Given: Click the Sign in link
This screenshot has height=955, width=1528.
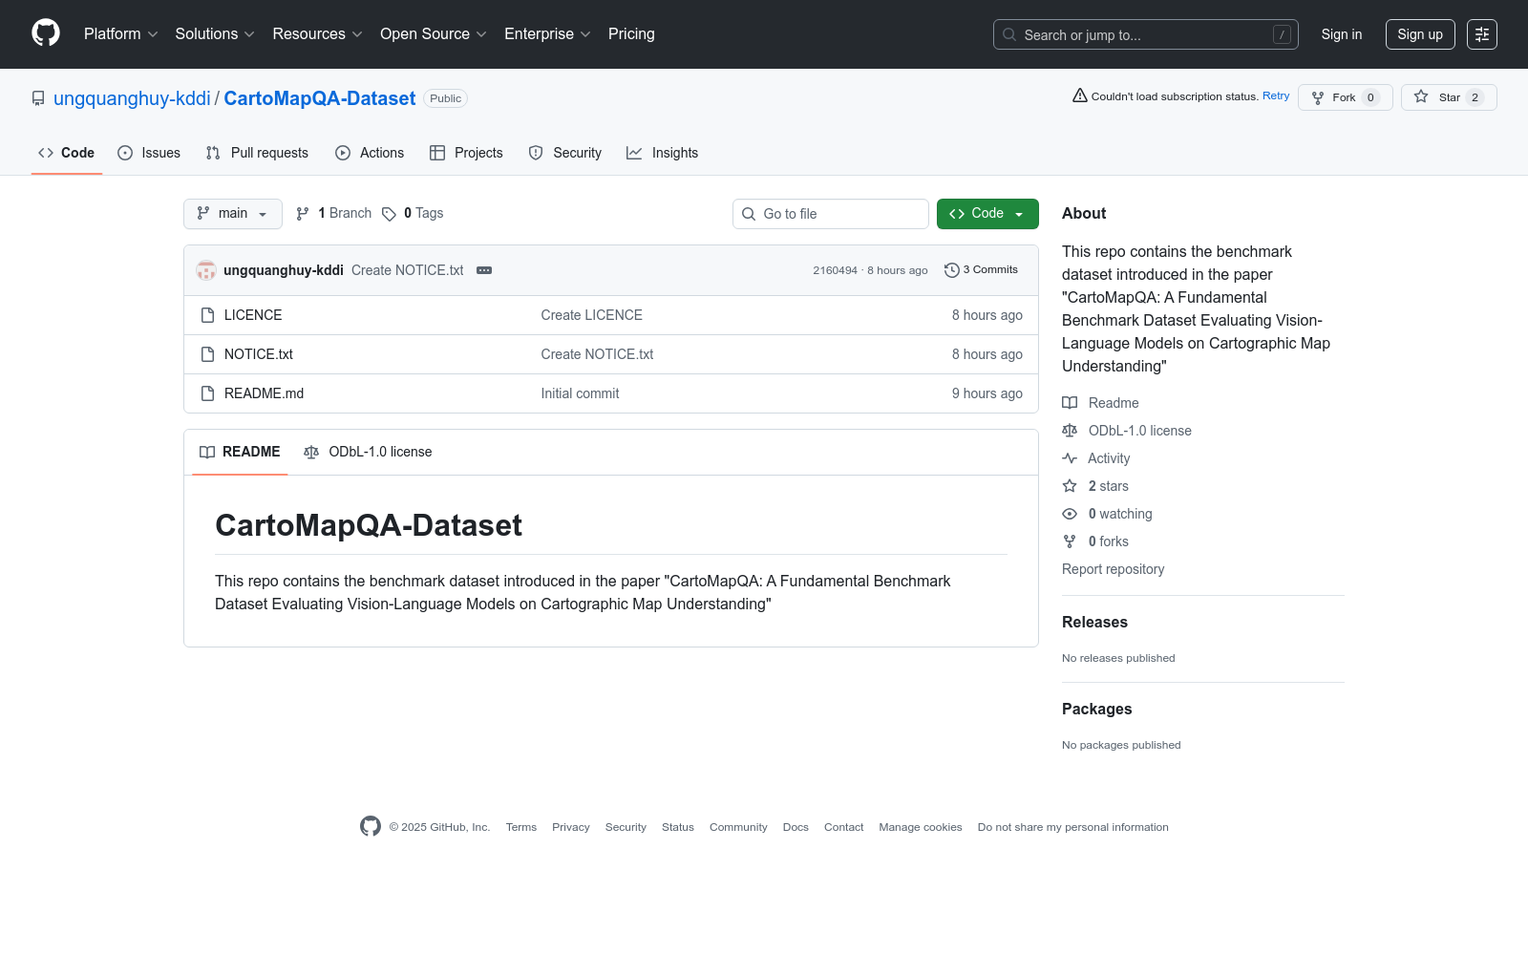Looking at the screenshot, I should click(1342, 34).
